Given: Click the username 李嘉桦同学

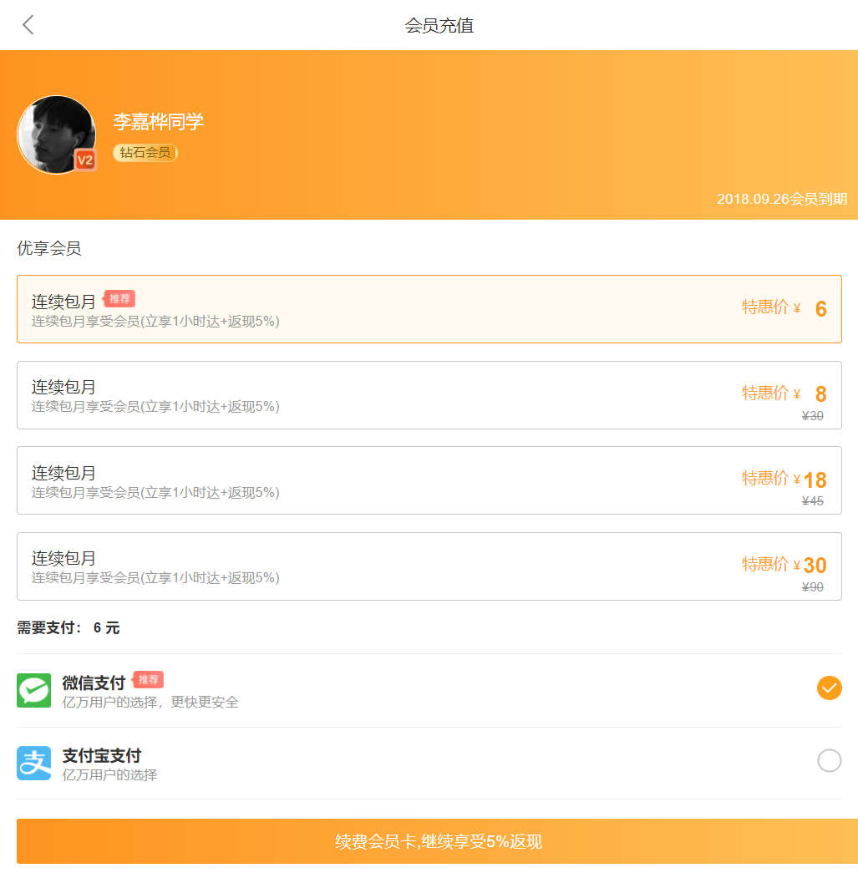Looking at the screenshot, I should pos(158,122).
